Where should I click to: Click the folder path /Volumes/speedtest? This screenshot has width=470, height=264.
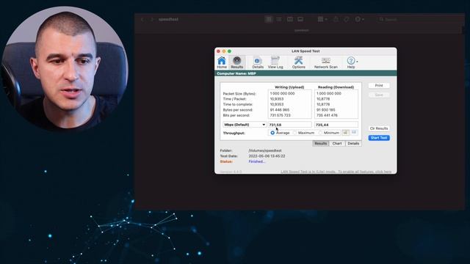265,150
